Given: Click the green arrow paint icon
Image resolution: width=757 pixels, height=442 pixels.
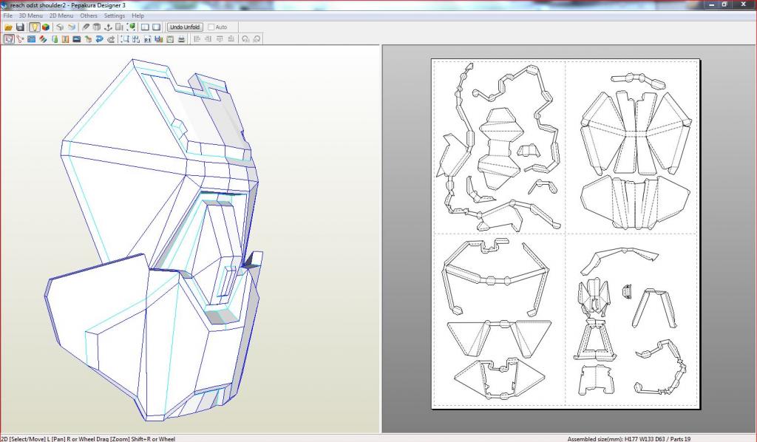Looking at the screenshot, I should click(x=88, y=39).
